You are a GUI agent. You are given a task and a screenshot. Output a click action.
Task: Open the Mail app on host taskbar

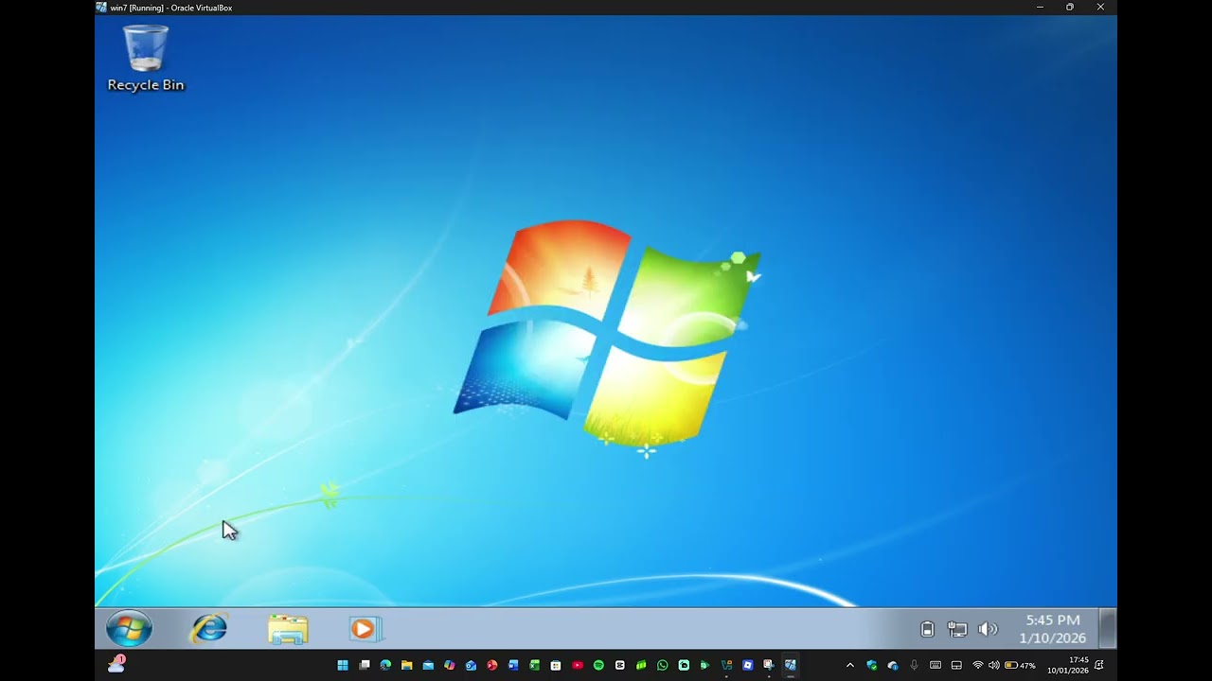point(428,666)
